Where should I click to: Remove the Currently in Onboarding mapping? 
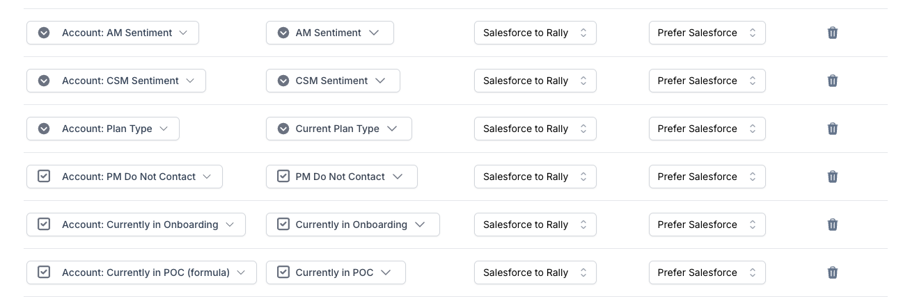pyautogui.click(x=832, y=225)
